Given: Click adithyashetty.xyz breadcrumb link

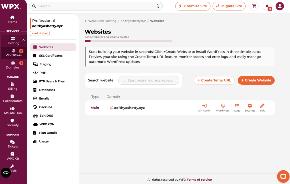Looking at the screenshot, I should pos(133,21).
